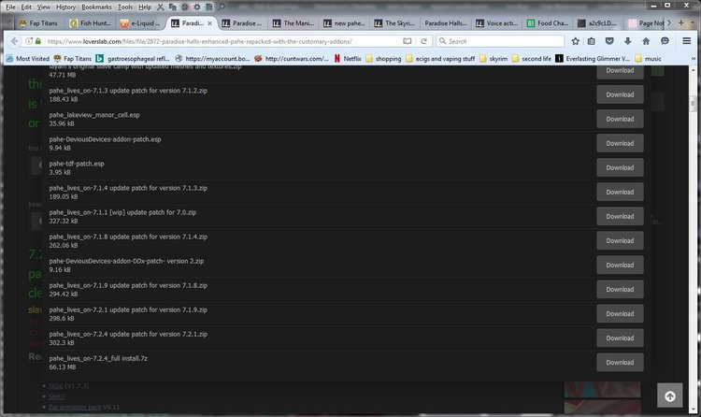Show site information icon in address bar

pos(29,41)
